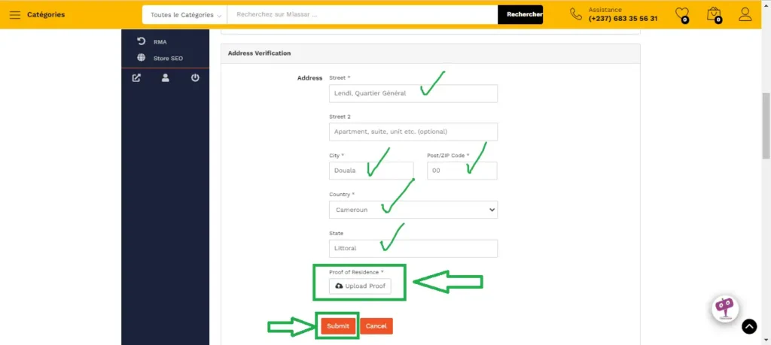Click the sidebar user profile icon
Image resolution: width=771 pixels, height=345 pixels.
(166, 77)
